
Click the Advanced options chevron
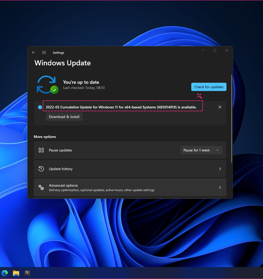(220, 187)
